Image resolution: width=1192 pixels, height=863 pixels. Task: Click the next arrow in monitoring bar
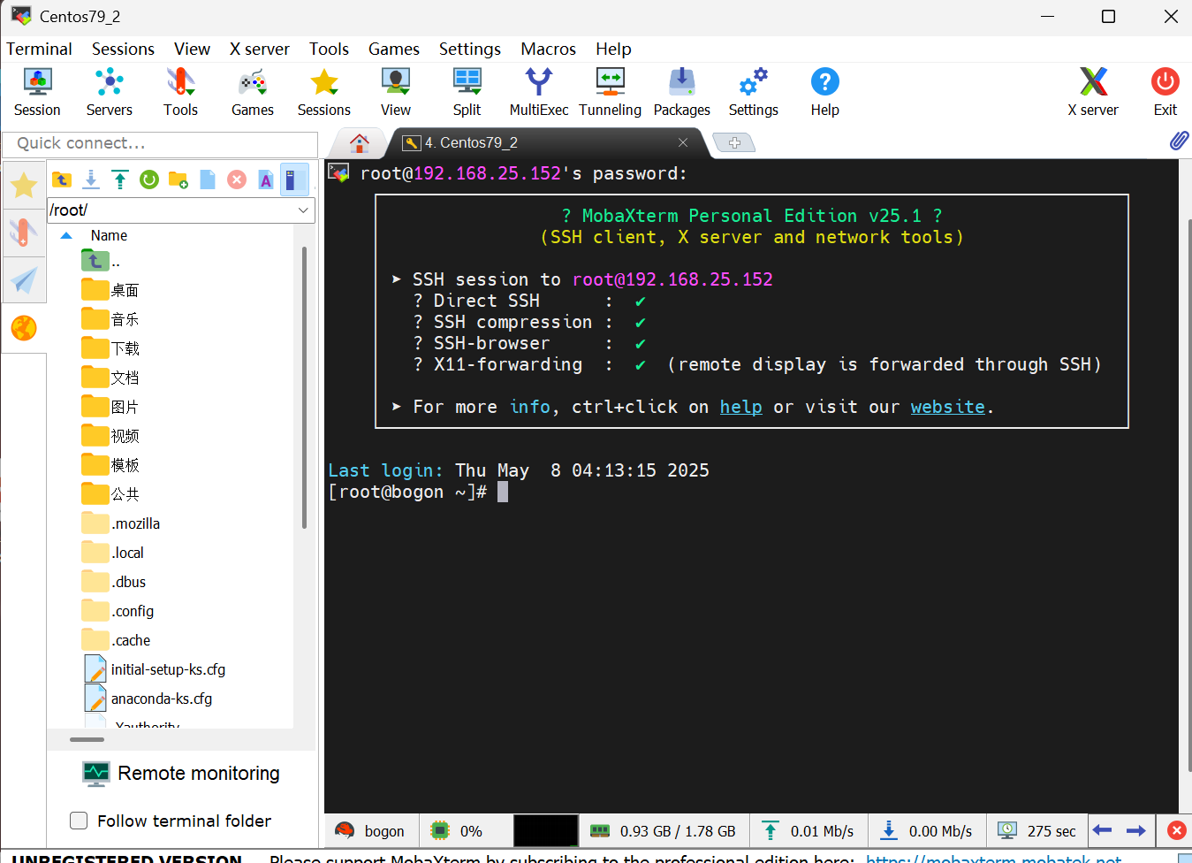pos(1136,830)
